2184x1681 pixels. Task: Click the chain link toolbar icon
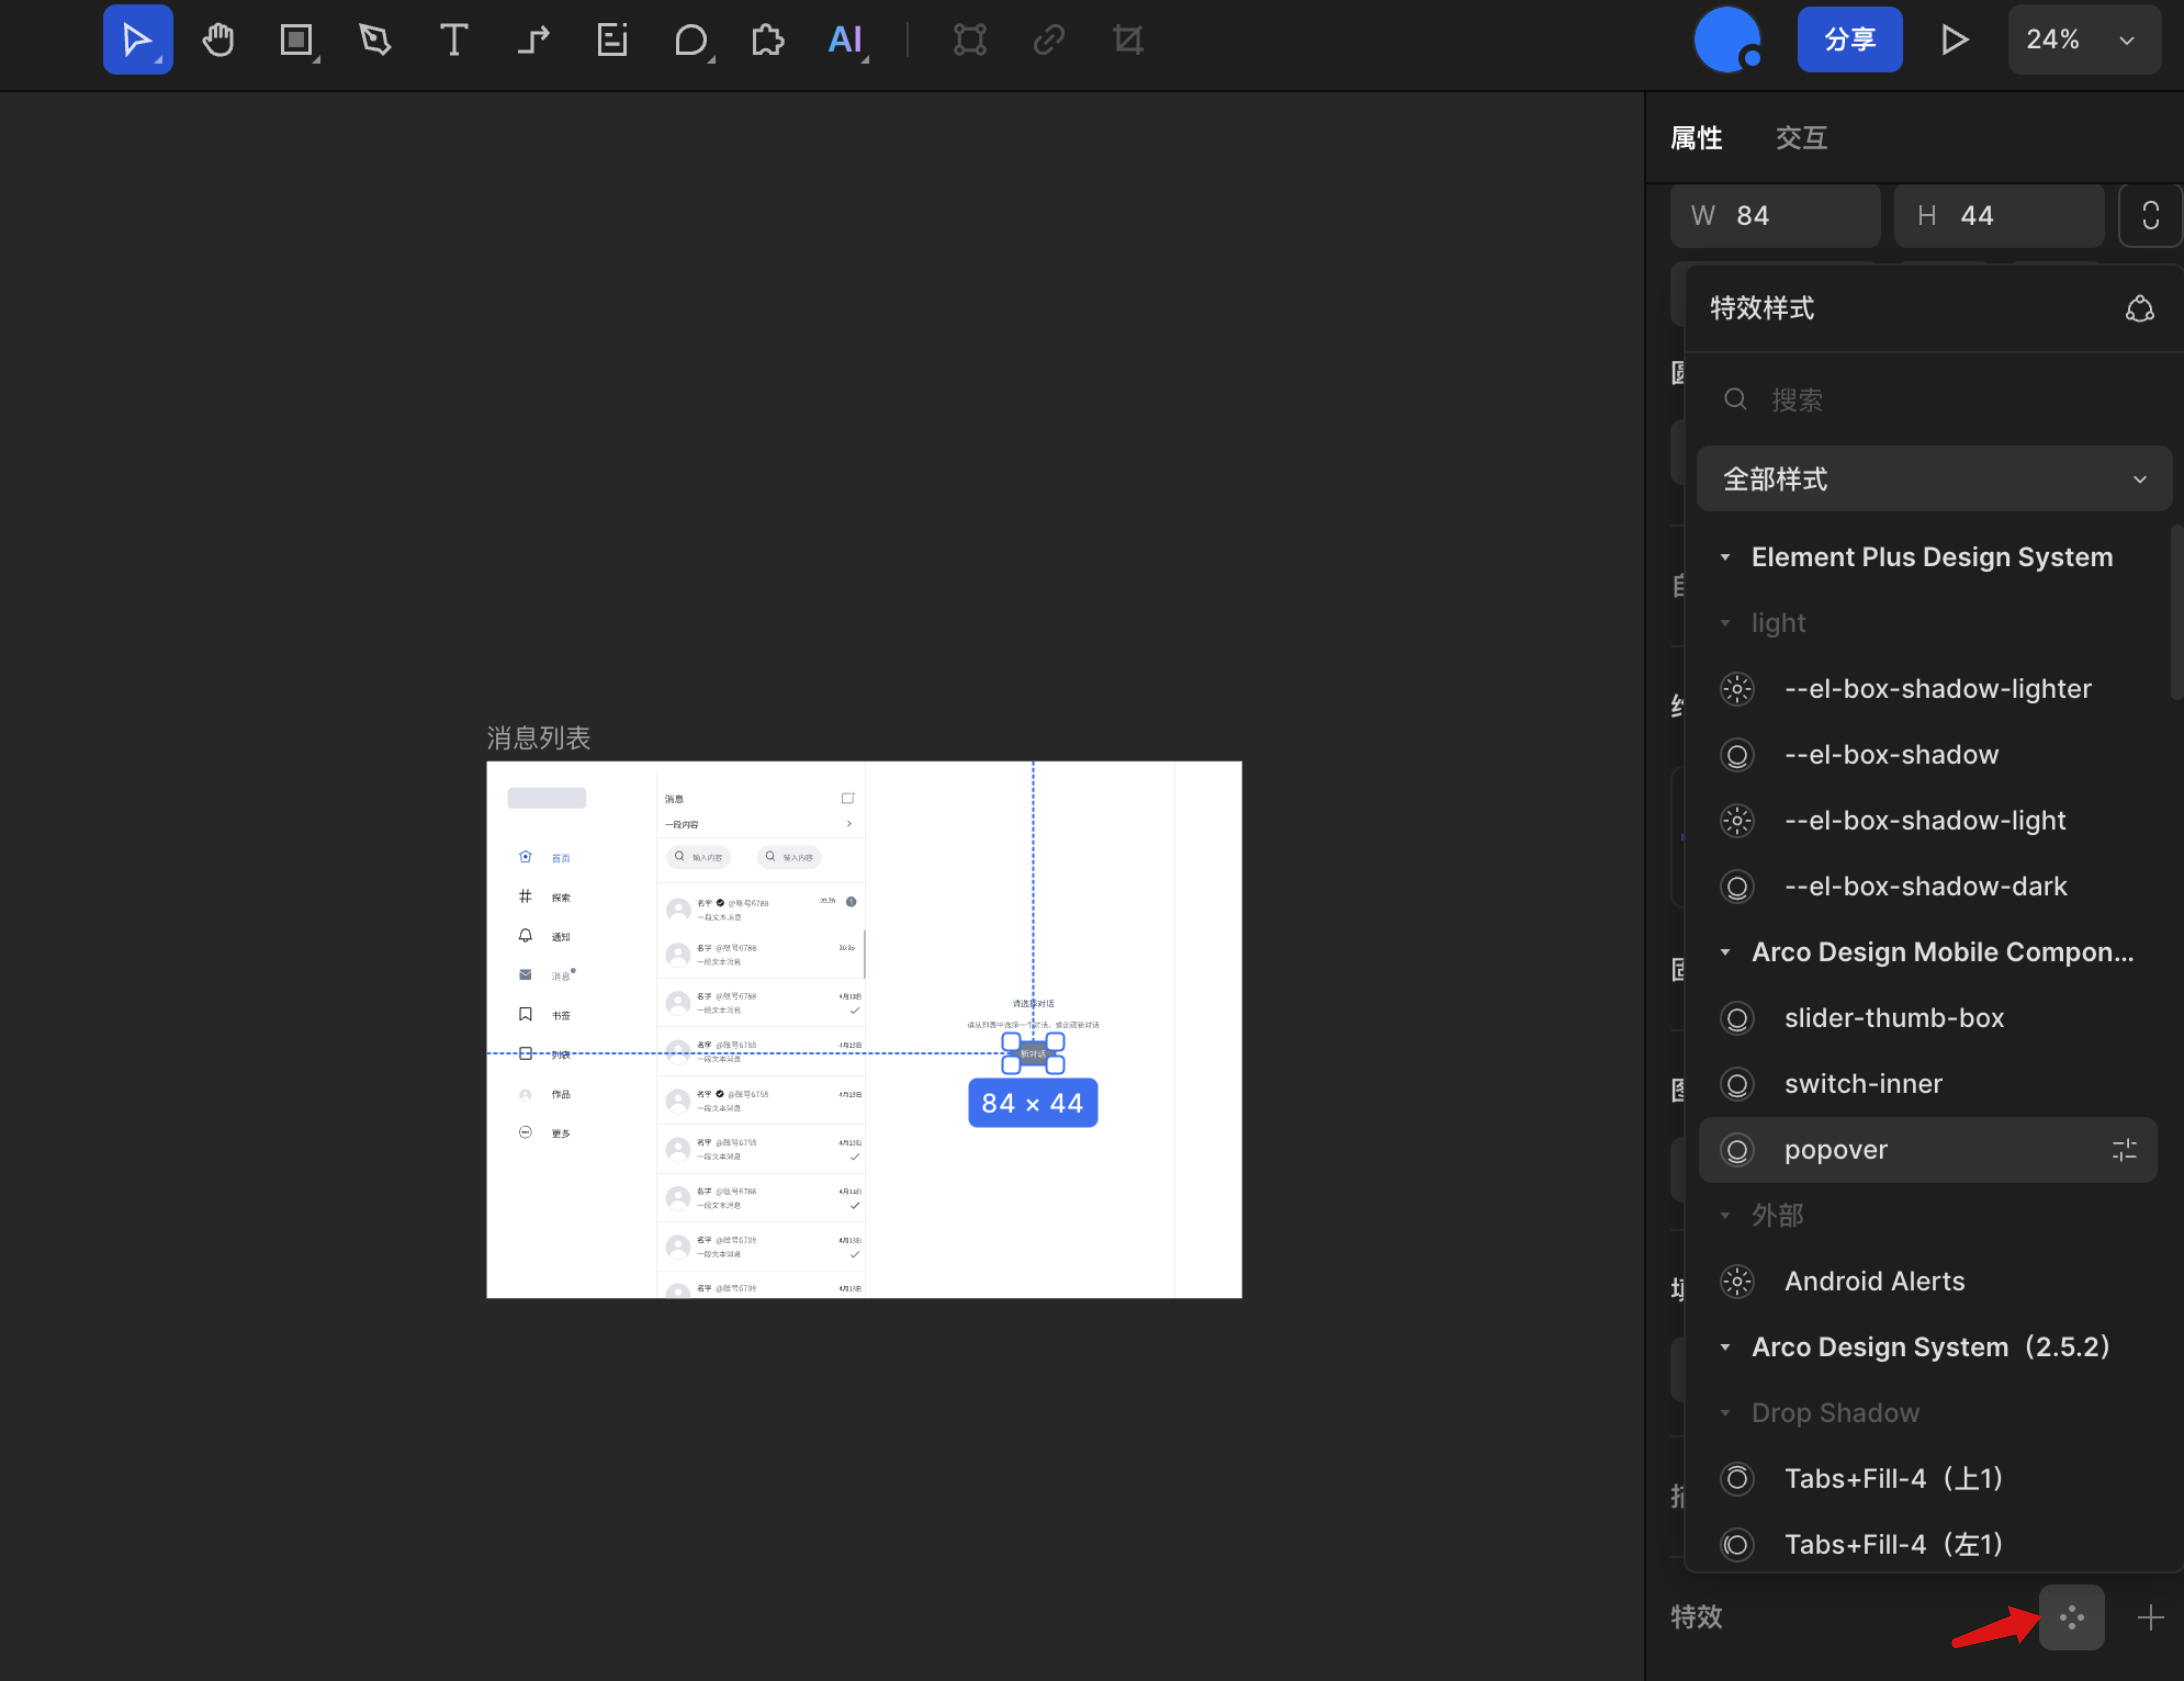click(x=1049, y=40)
